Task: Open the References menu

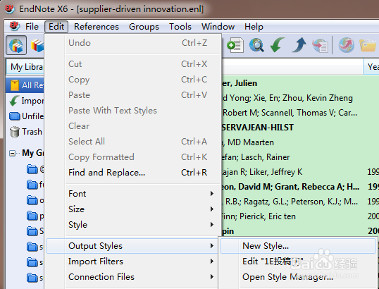Action: pyautogui.click(x=97, y=26)
